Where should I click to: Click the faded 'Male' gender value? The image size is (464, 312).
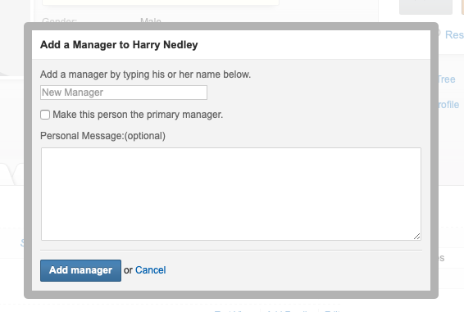click(x=151, y=20)
